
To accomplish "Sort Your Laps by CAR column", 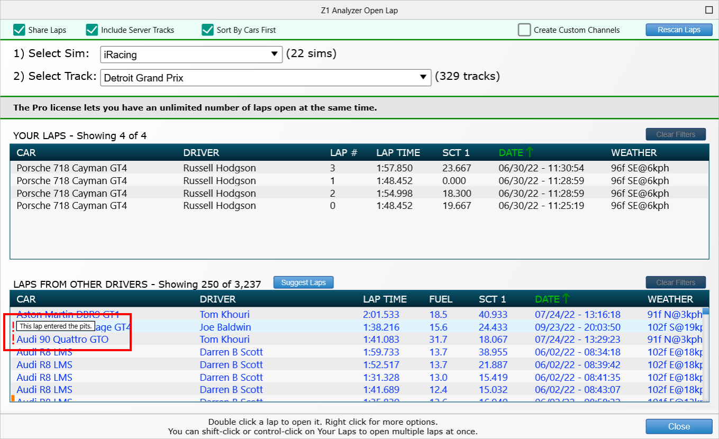I will pyautogui.click(x=26, y=153).
